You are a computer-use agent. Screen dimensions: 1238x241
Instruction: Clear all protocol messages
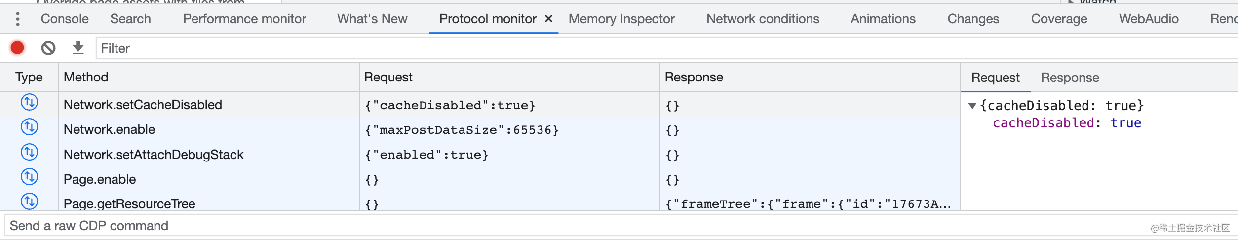click(48, 48)
